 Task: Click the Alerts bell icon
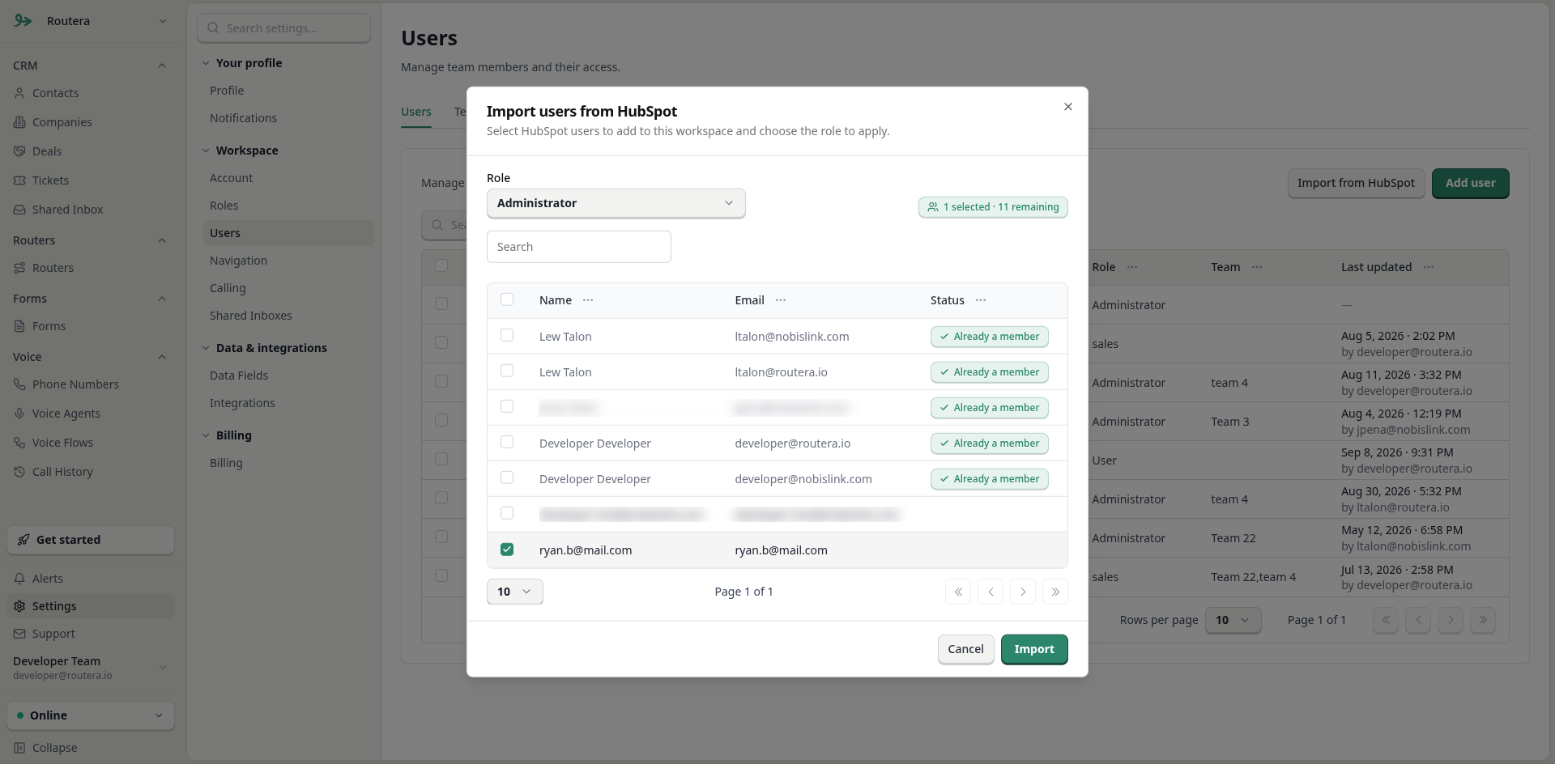pos(19,579)
